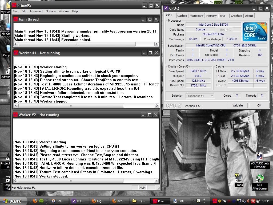This screenshot has height=205, width=273.
Task: Click the Prime95 red icon in system tray
Action: click(215, 201)
